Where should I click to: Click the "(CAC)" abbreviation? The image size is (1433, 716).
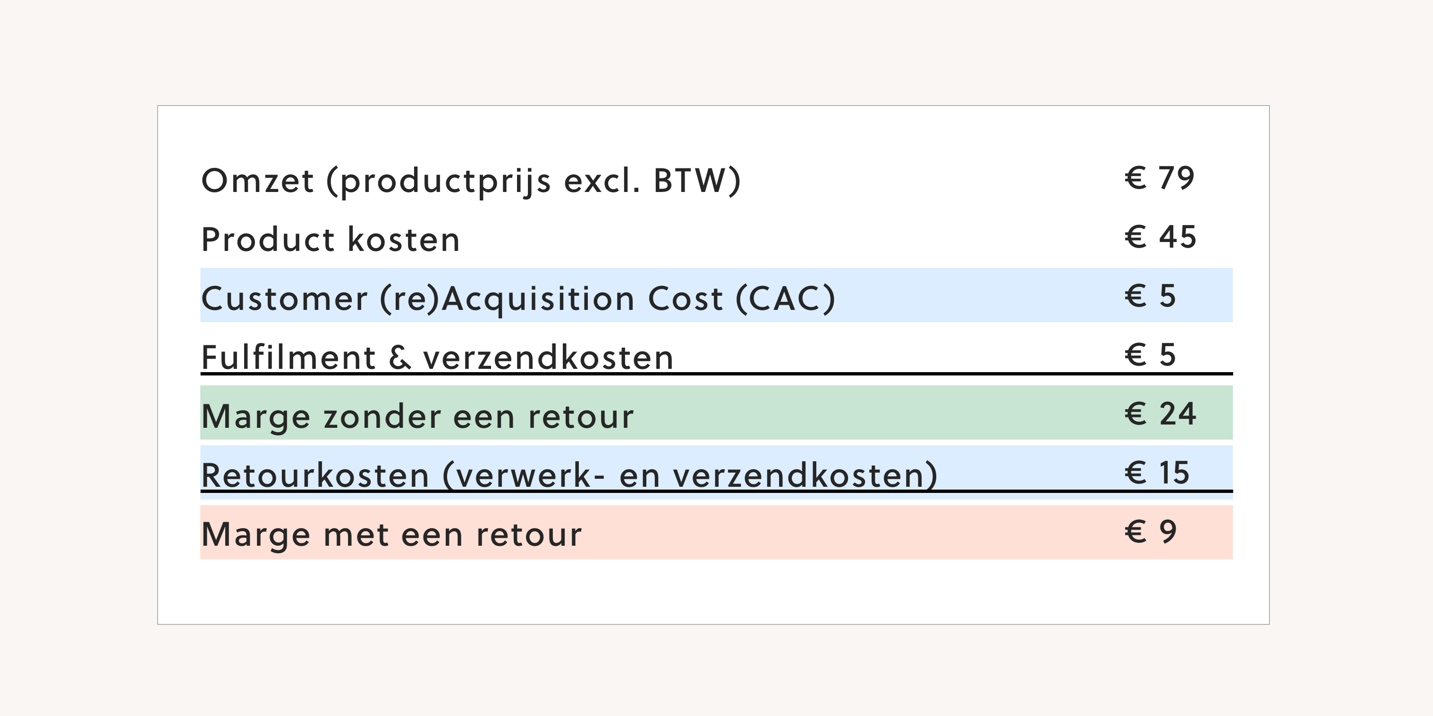pyautogui.click(x=786, y=299)
